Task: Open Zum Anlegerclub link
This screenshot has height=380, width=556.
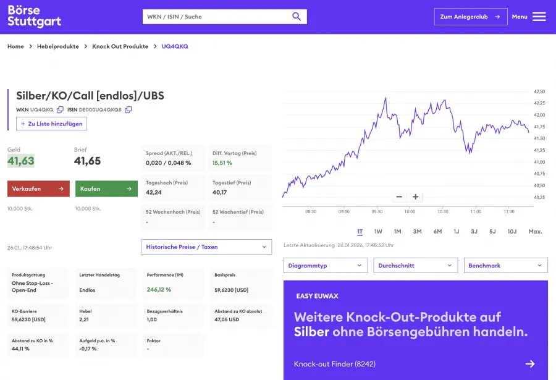Action: click(470, 17)
